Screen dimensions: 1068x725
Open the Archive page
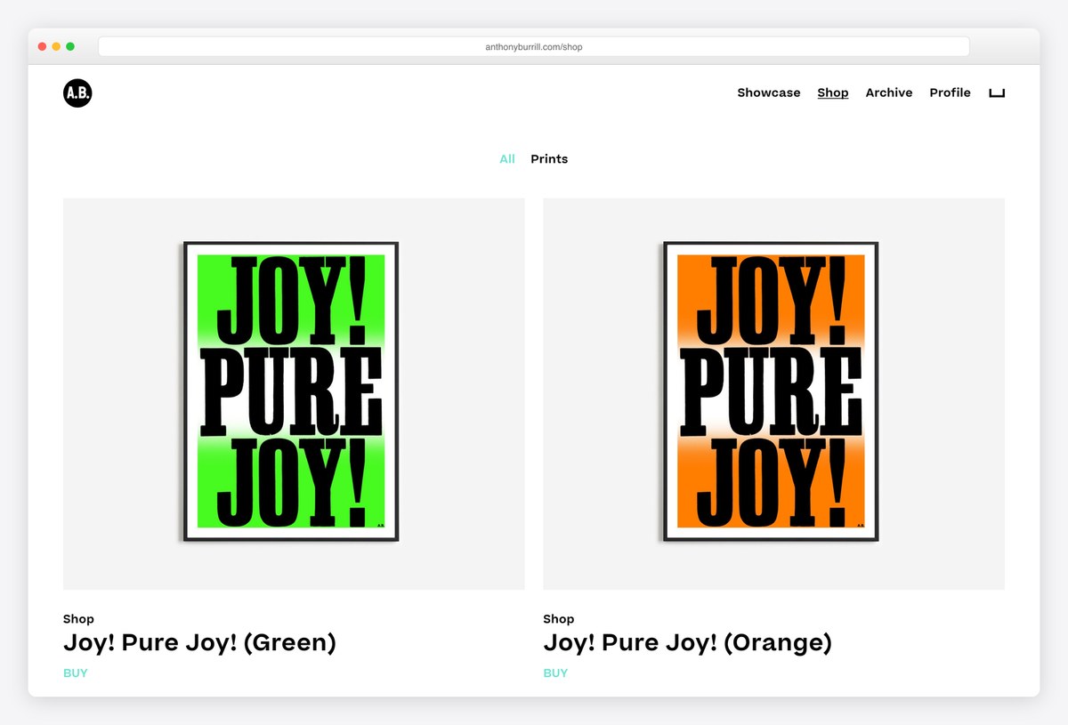[x=889, y=93]
